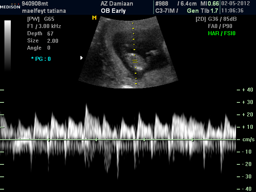This screenshot has width=256, height=192.
Task: Click the Gen TIb 1.7 readout
Action: [203, 11]
